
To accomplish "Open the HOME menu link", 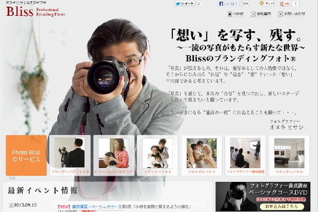I will 238,14.
